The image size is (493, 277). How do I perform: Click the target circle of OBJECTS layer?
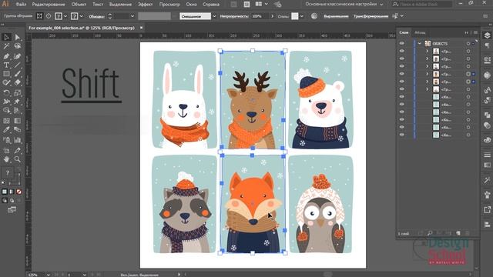[x=468, y=43]
